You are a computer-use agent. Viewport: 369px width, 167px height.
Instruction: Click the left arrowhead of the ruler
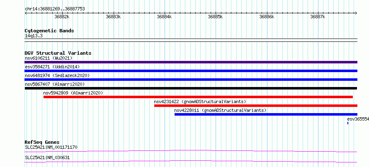(x=26, y=13)
